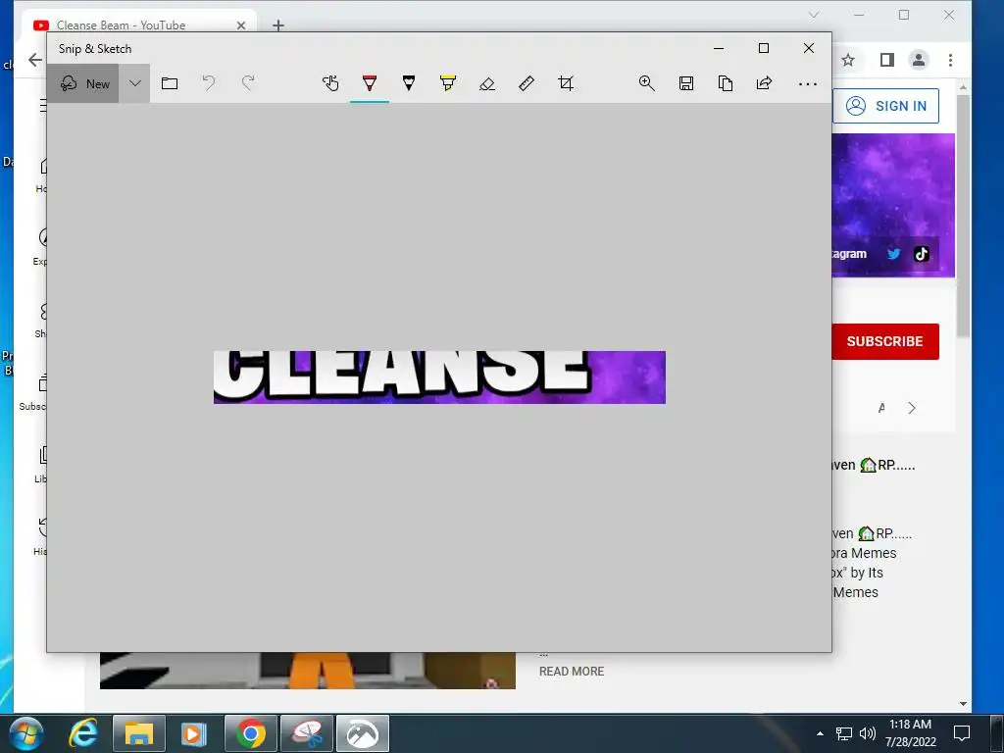Bookmark page with Chrome star icon
Screen dimensions: 1004x753
point(848,60)
